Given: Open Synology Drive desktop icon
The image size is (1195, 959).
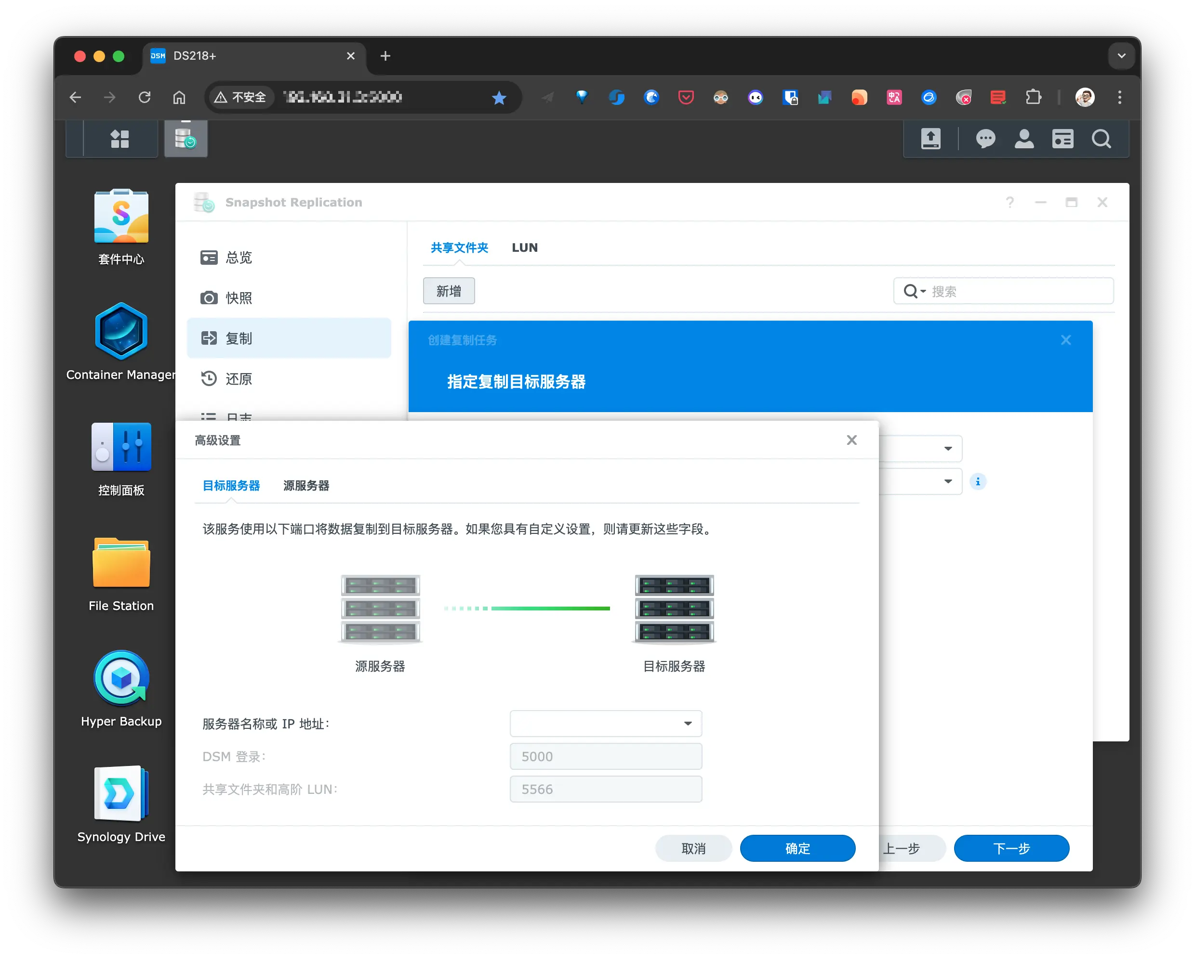Looking at the screenshot, I should (x=121, y=793).
